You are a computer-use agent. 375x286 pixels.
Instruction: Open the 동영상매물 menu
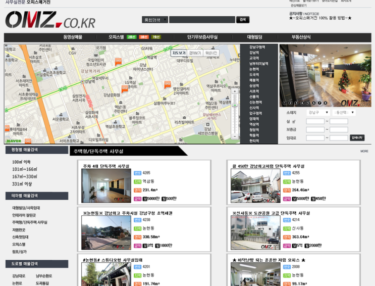click(73, 37)
